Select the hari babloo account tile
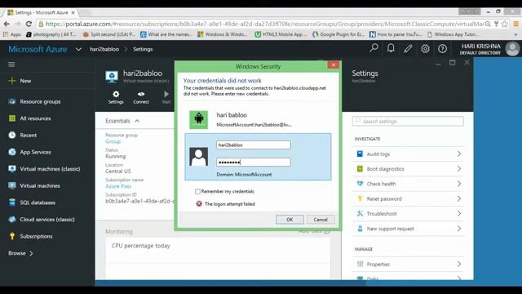Screen dimensions: 522x294 tap(258, 119)
